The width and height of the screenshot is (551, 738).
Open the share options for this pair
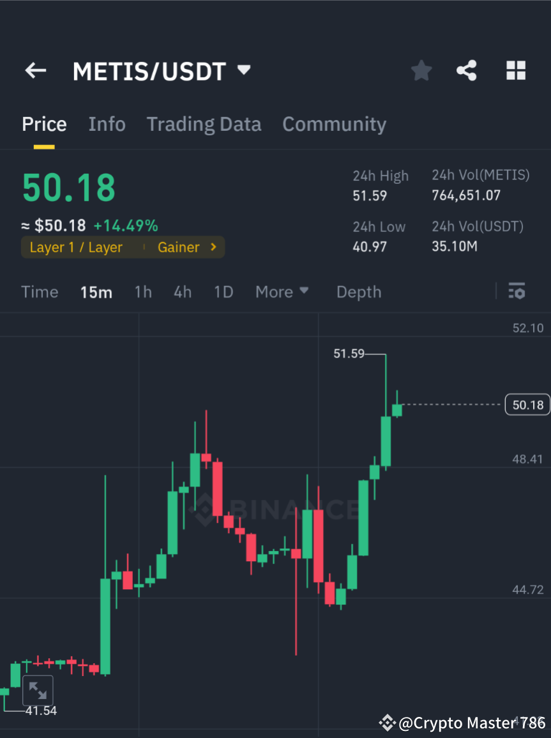[x=467, y=70]
